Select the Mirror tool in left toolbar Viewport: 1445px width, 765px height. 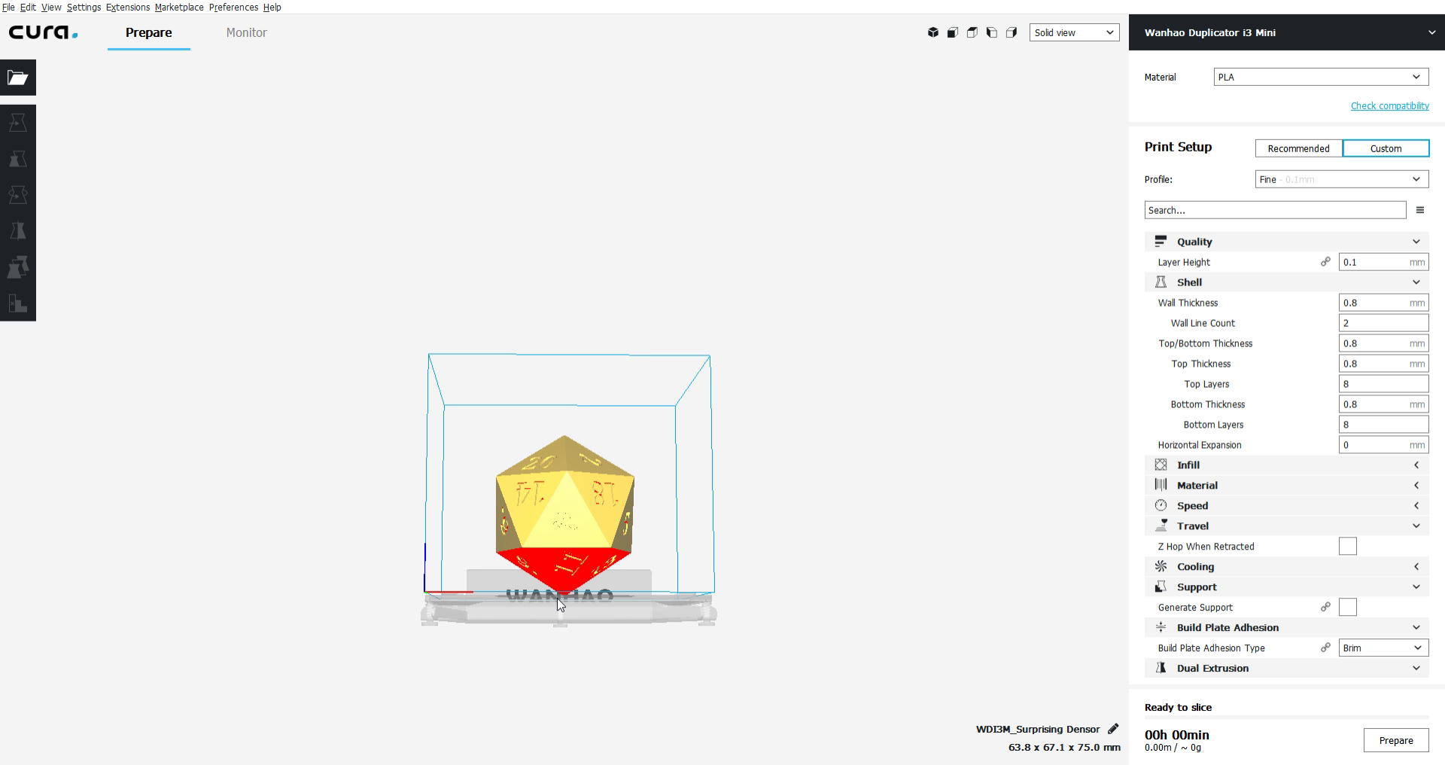point(18,230)
